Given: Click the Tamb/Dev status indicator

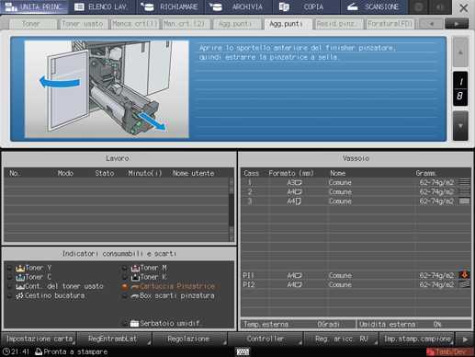Looking at the screenshot, I should [x=449, y=351].
